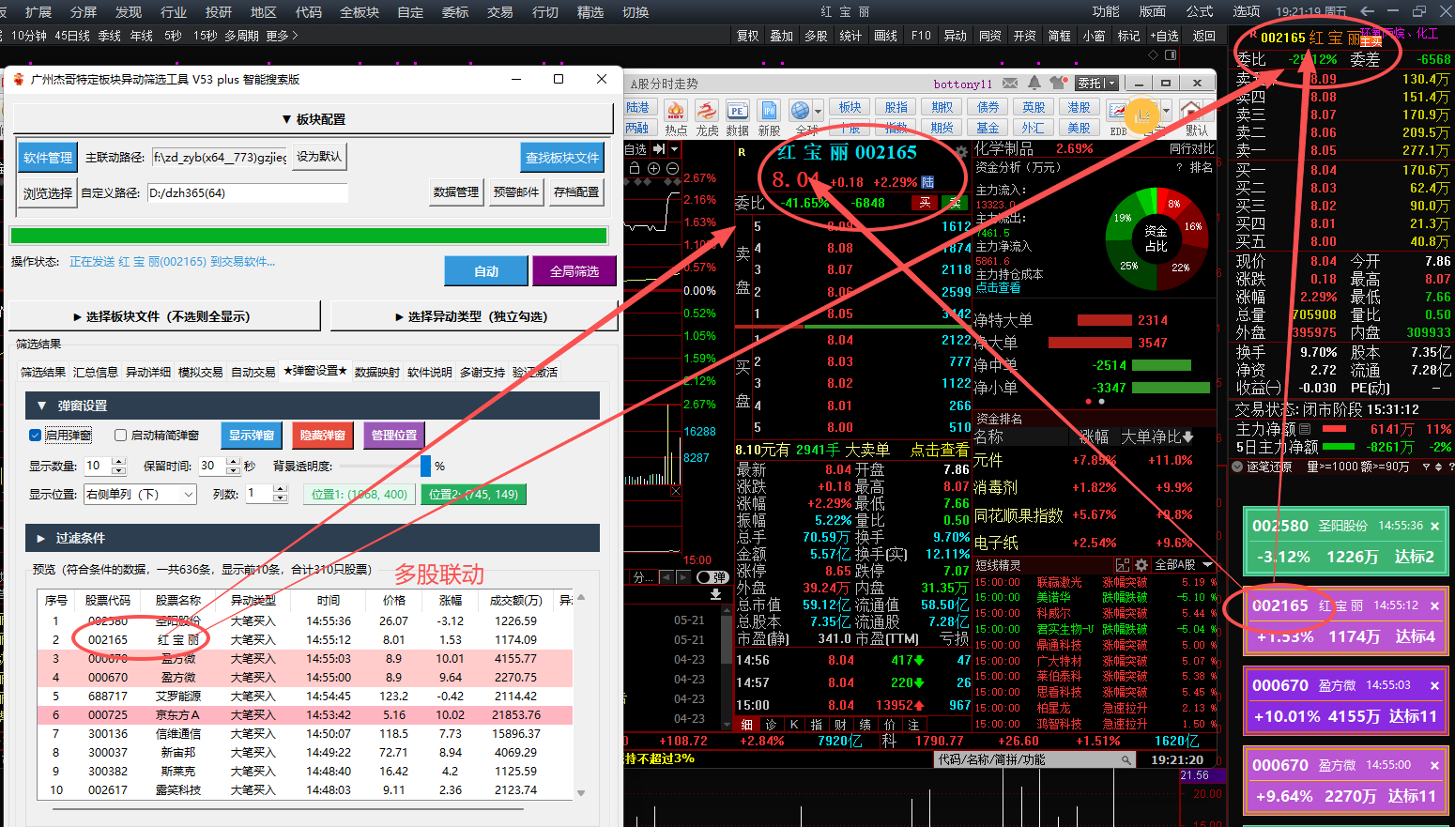Click the mail envelope icon beside bottony11

(1010, 84)
